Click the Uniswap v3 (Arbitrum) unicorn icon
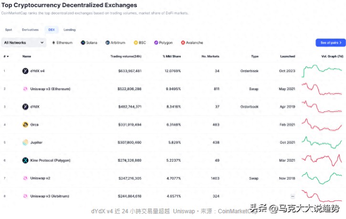The width and height of the screenshot is (346, 219). (25, 196)
